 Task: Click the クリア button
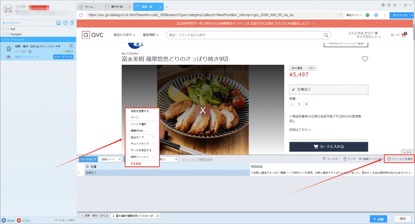(x=349, y=159)
